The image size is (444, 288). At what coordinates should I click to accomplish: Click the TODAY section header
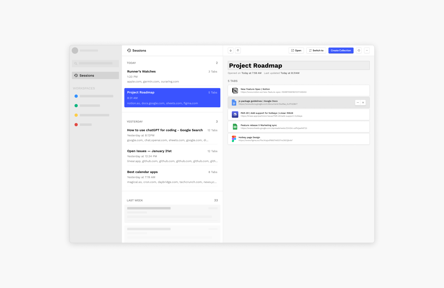coord(131,63)
